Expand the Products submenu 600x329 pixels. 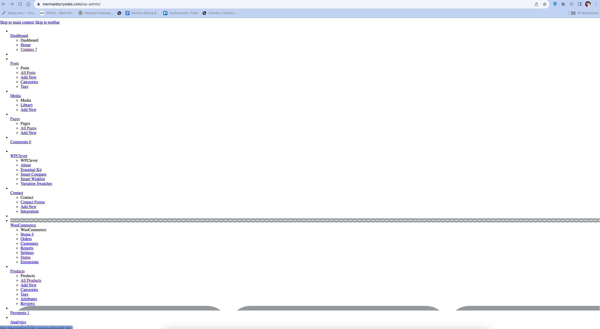tap(17, 271)
